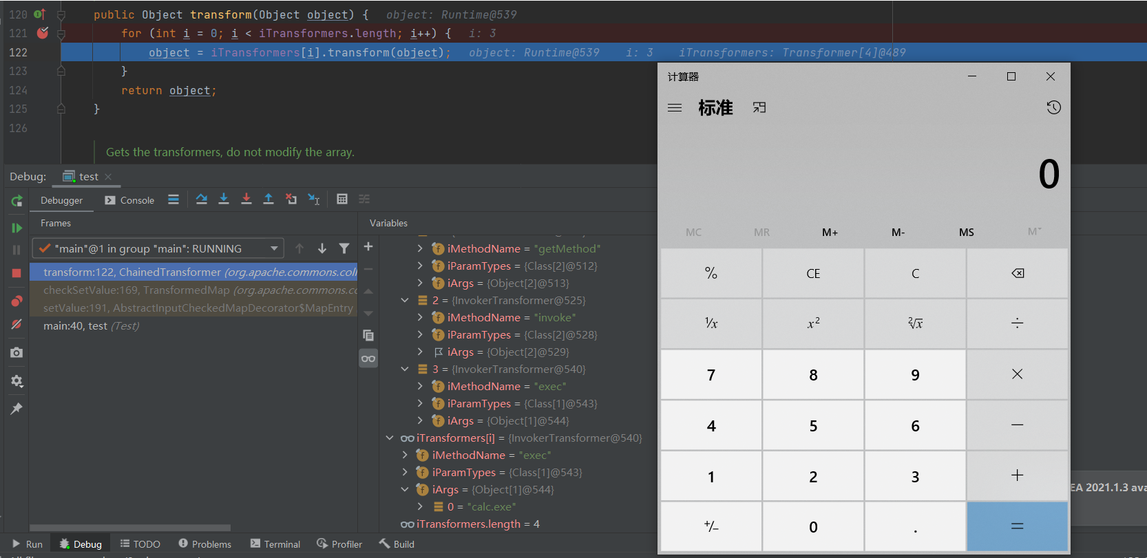Click the Calculator digit 7 button
The height and width of the screenshot is (558, 1147).
coord(711,375)
